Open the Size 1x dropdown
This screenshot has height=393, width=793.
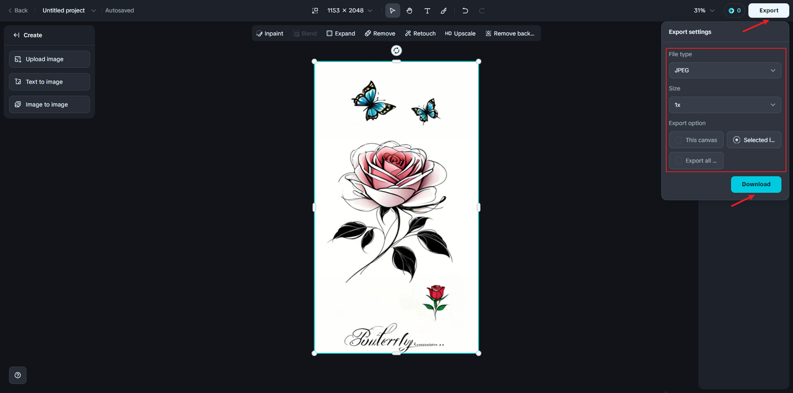pos(725,105)
